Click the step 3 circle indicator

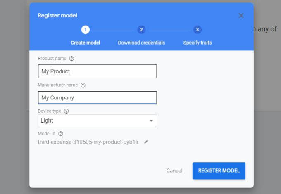(x=198, y=30)
